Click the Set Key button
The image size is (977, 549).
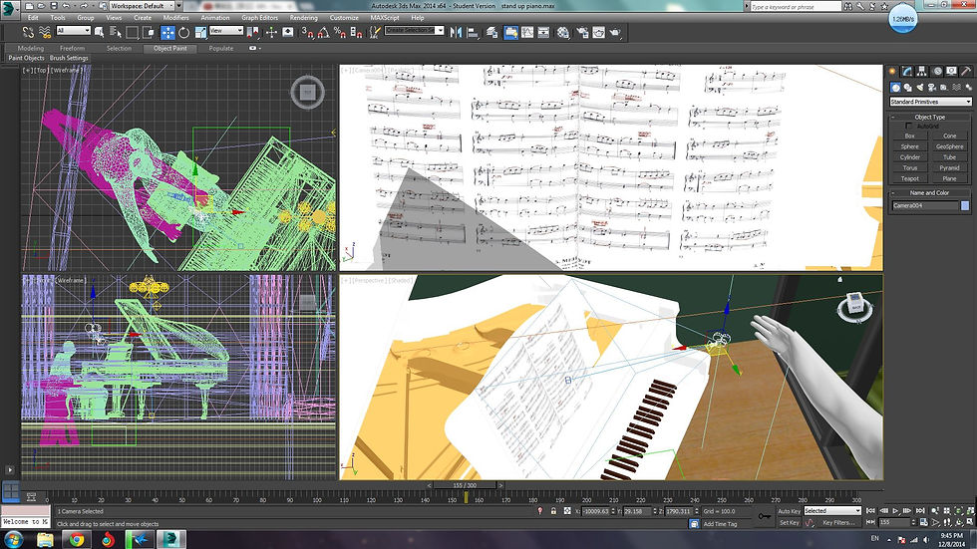click(790, 522)
